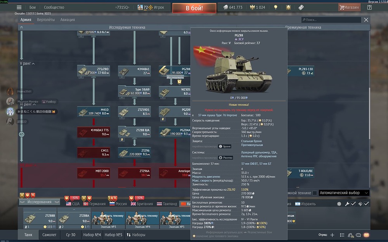Switch to Самолет preset
The image size is (388, 242).
pos(49,235)
